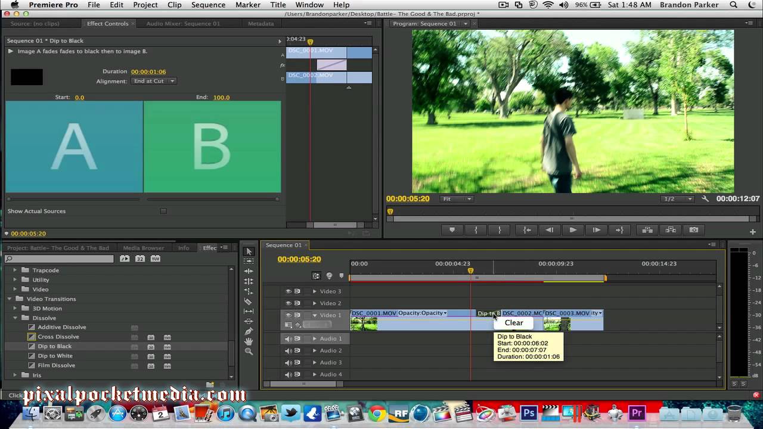This screenshot has height=429, width=763.
Task: Open the Alignment dropdown End at Cut
Action: click(x=154, y=81)
